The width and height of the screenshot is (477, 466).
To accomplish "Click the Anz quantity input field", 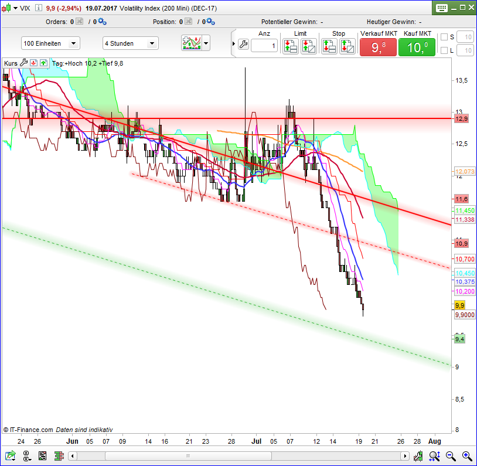I will (264, 46).
